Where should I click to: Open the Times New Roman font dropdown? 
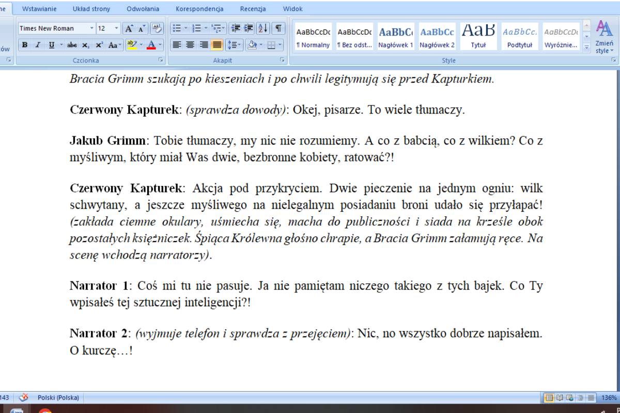(x=92, y=28)
